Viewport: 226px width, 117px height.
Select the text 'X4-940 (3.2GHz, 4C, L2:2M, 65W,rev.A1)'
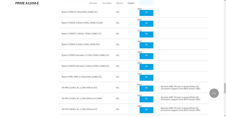tap(79, 88)
